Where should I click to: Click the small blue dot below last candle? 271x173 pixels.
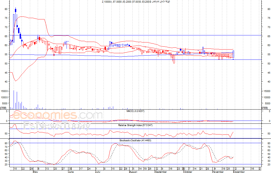click(233, 59)
